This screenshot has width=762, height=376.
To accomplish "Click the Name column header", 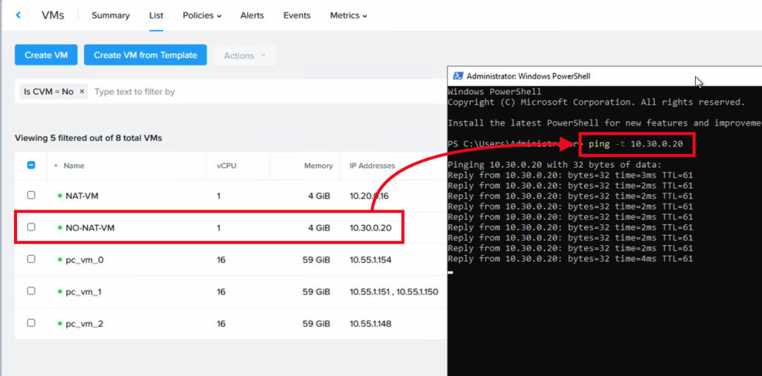I will 74,166.
